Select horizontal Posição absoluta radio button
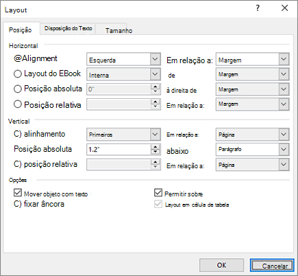Image resolution: width=298 pixels, height=276 pixels. click(x=18, y=89)
